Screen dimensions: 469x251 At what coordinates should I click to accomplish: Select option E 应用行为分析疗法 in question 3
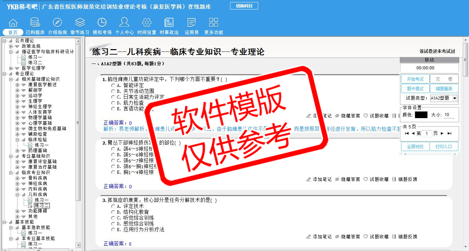pos(113,230)
